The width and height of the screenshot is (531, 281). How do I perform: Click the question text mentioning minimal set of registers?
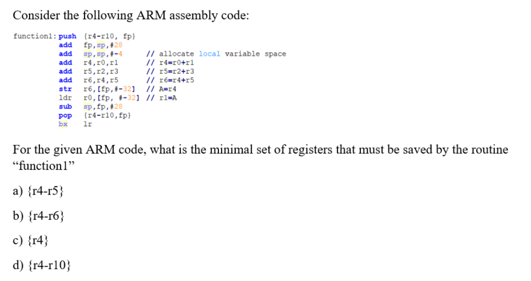(x=260, y=157)
